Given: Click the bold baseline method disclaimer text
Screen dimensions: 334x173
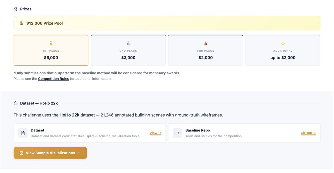Looking at the screenshot, I should [97, 73].
